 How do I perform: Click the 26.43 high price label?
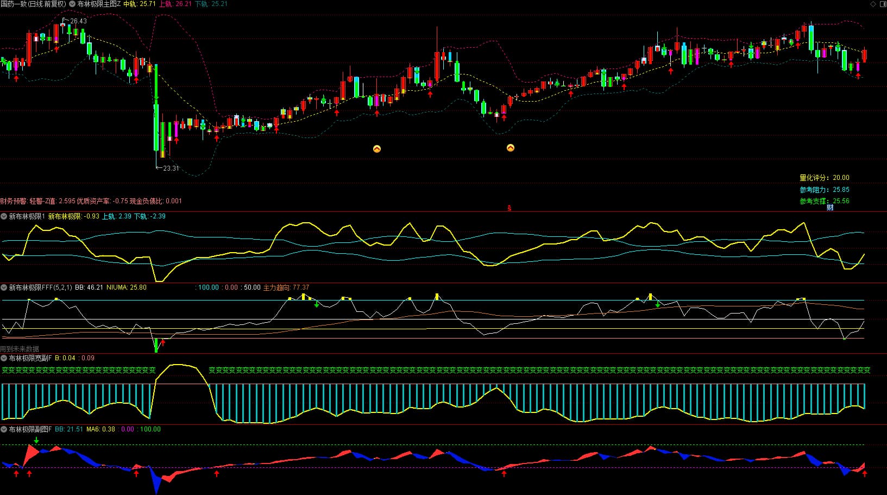(78, 21)
